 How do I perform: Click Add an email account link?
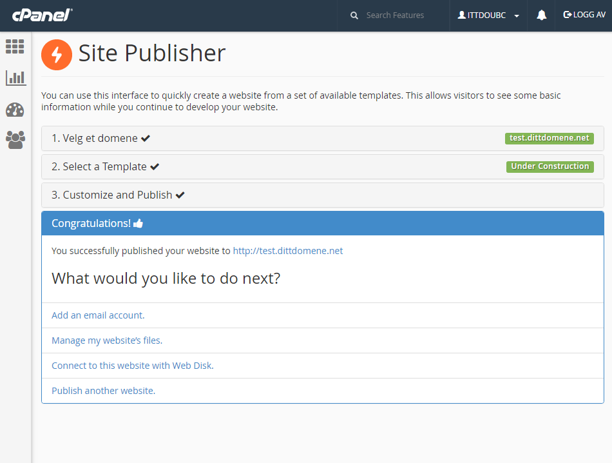tap(98, 315)
